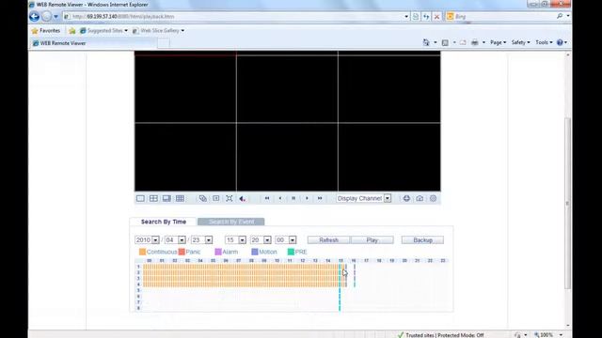Go back with the browser Back button

34,17
